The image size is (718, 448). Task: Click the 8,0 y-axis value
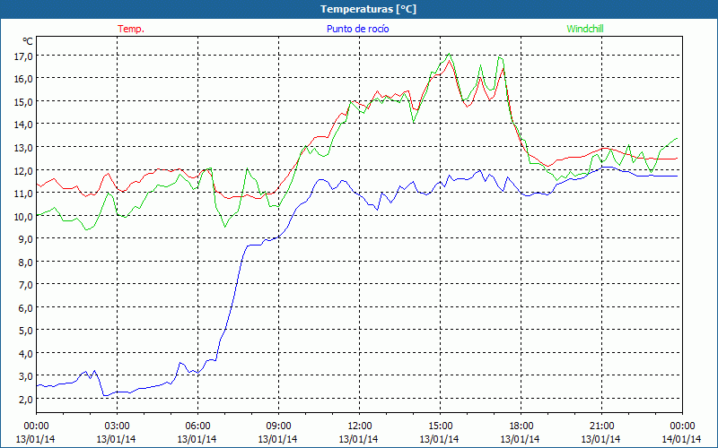[x=25, y=262]
